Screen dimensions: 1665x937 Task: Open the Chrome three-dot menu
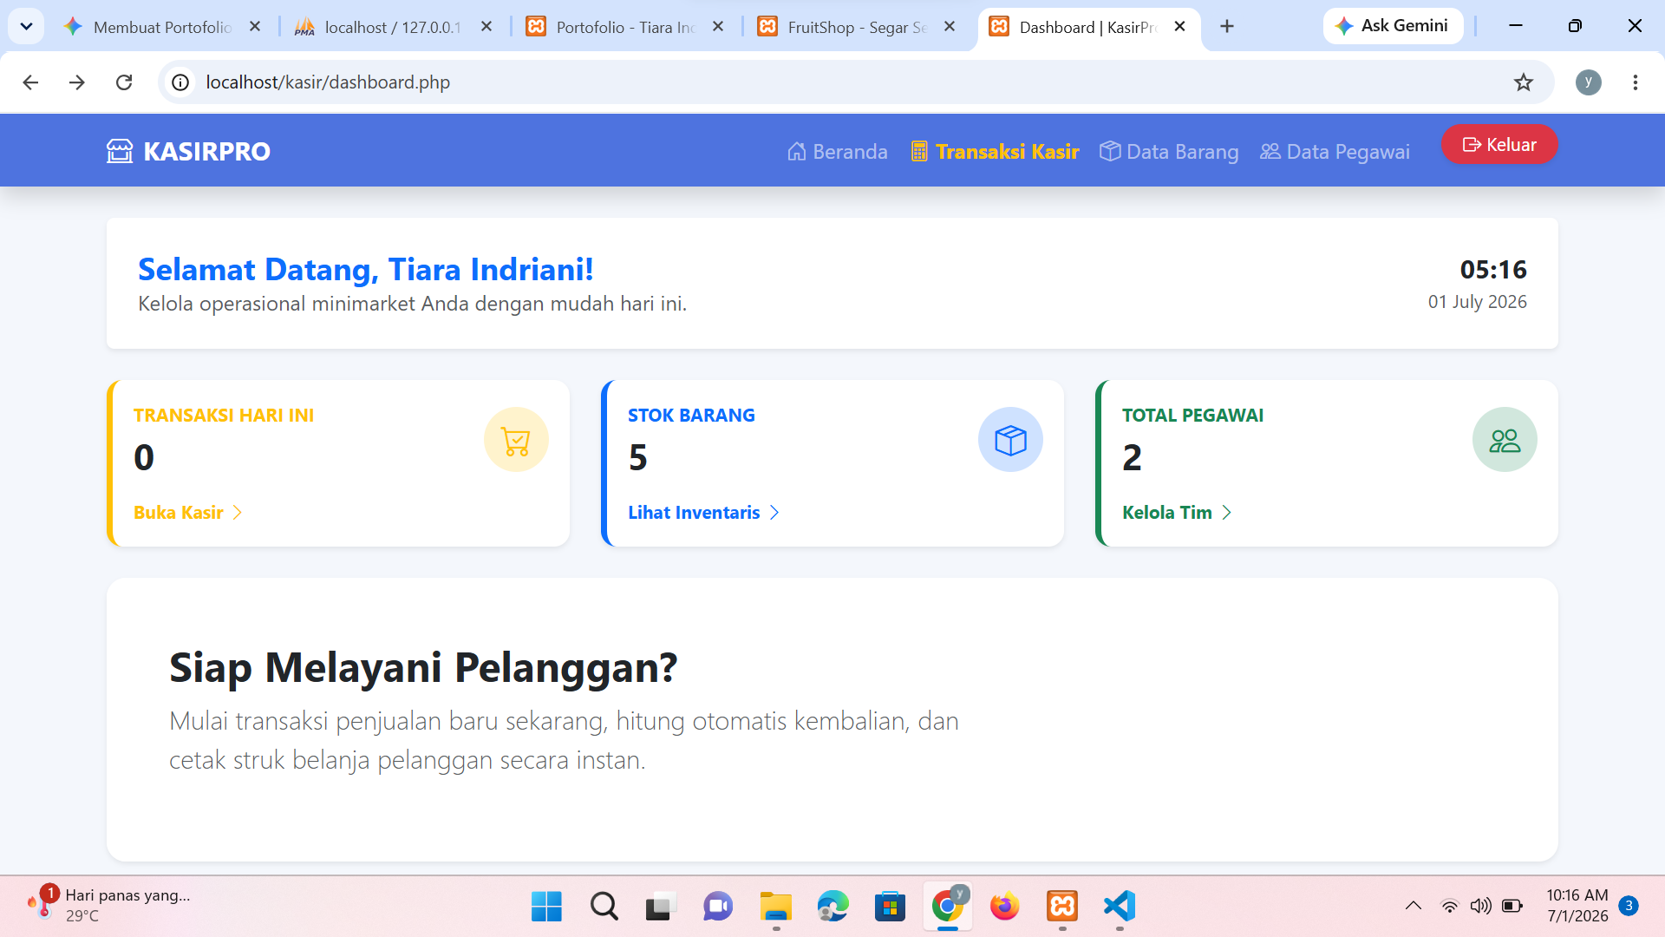click(x=1636, y=82)
